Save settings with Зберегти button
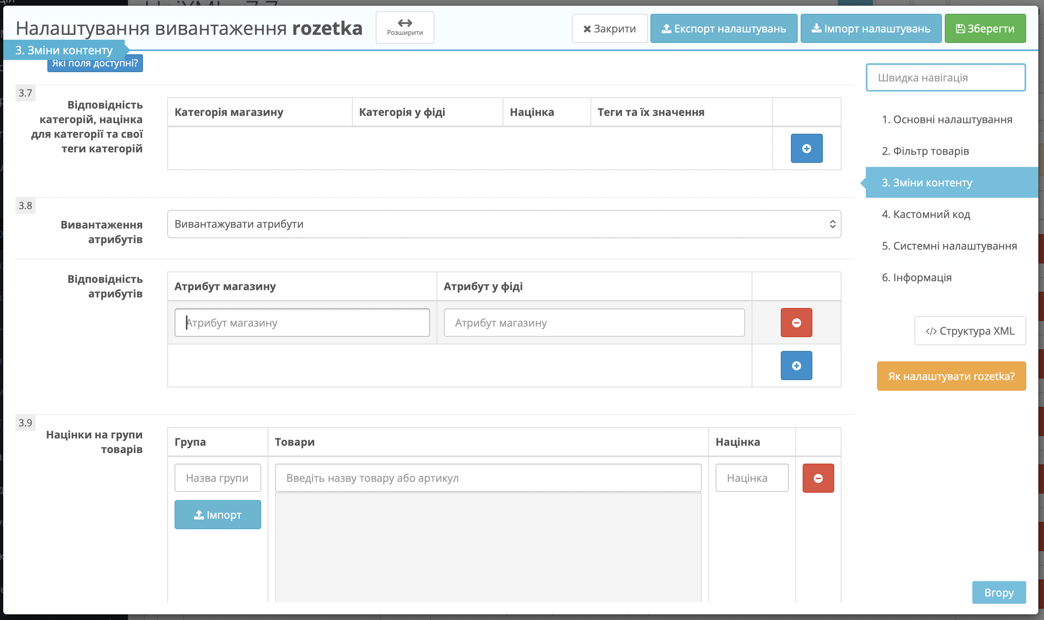The height and width of the screenshot is (620, 1044). (985, 28)
